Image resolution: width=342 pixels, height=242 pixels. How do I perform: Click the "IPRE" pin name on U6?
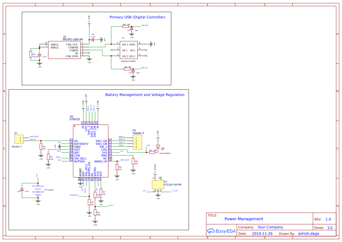(x=104, y=156)
